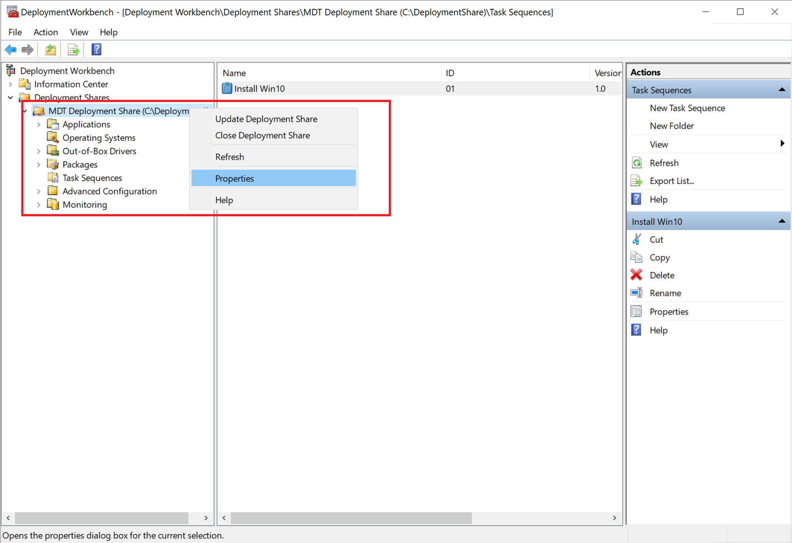This screenshot has width=792, height=543.
Task: Click the Refresh icon in the Actions pane
Action: (637, 163)
